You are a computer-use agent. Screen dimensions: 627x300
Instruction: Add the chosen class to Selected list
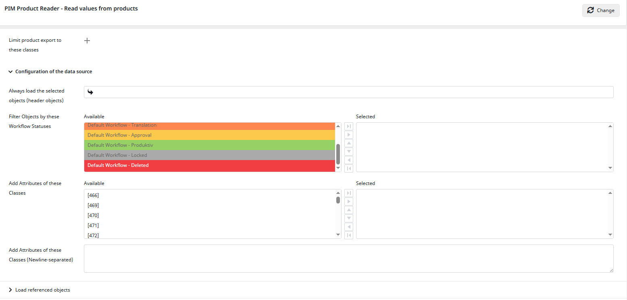[349, 201]
